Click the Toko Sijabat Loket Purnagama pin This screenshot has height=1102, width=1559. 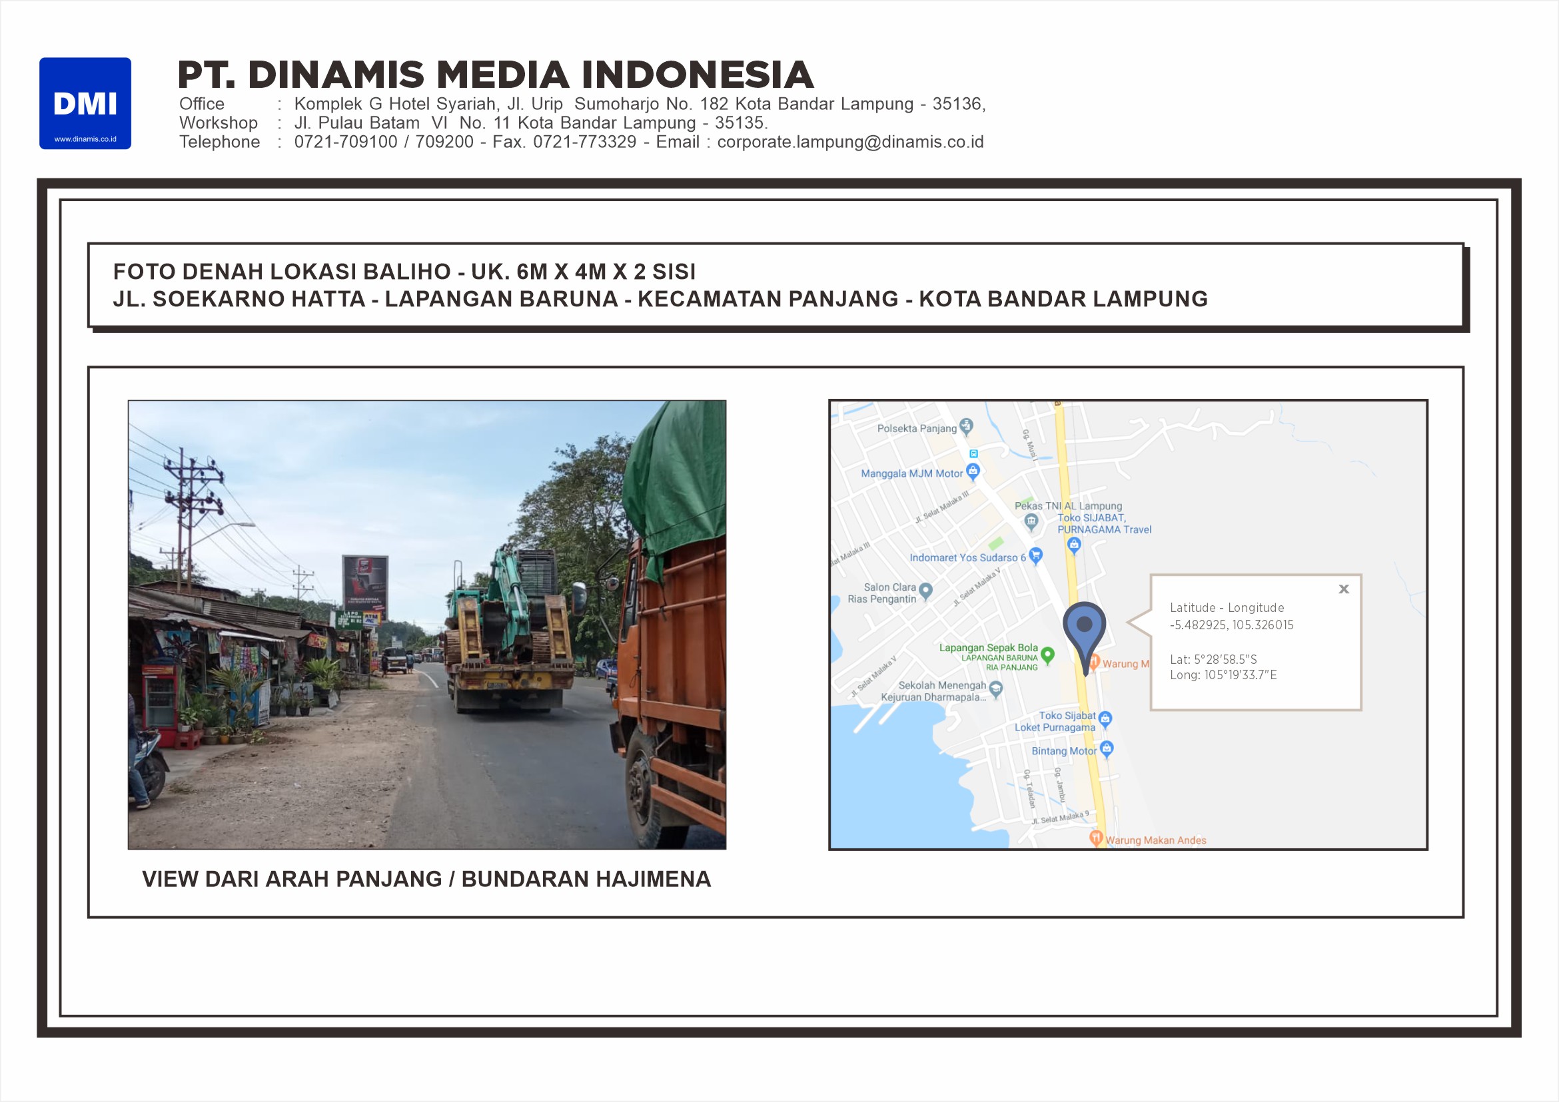click(1105, 719)
